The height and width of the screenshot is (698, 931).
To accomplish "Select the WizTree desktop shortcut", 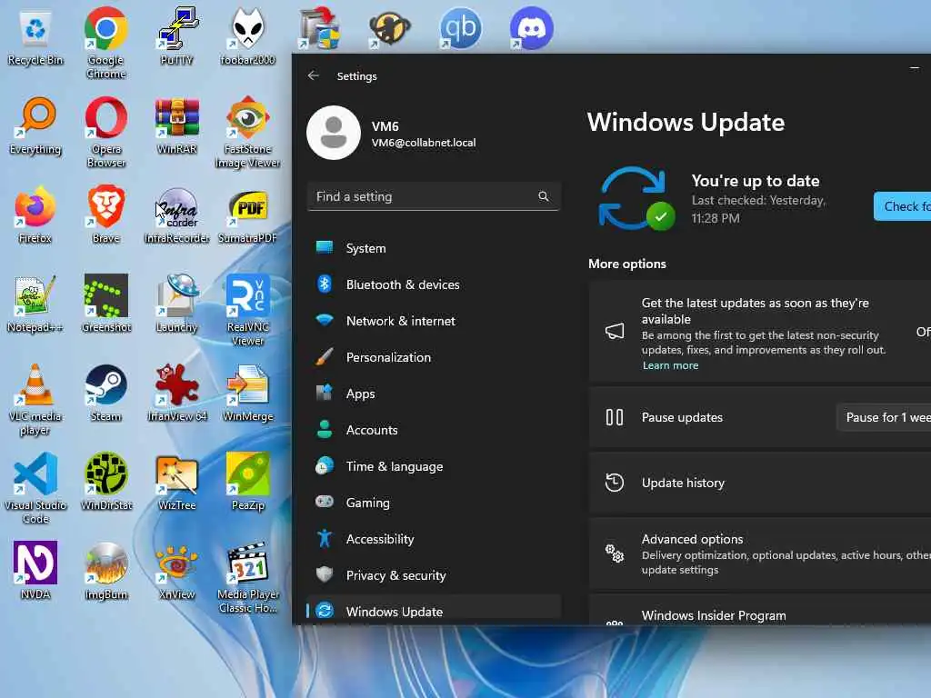I will 176,483.
